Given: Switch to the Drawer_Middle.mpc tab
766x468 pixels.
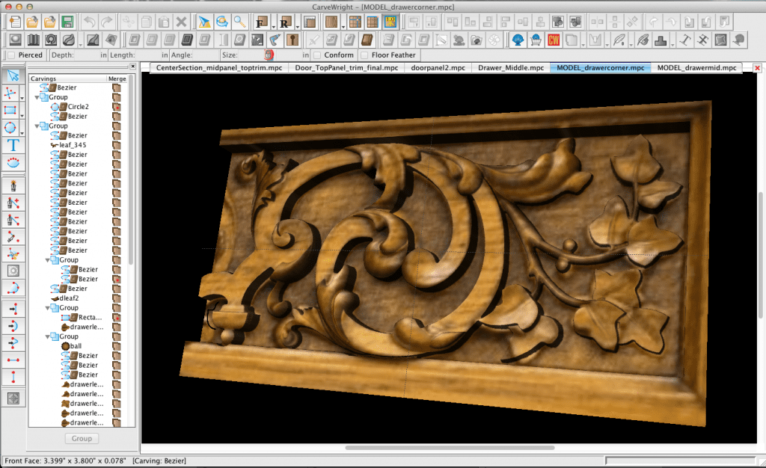Looking at the screenshot, I should click(511, 68).
